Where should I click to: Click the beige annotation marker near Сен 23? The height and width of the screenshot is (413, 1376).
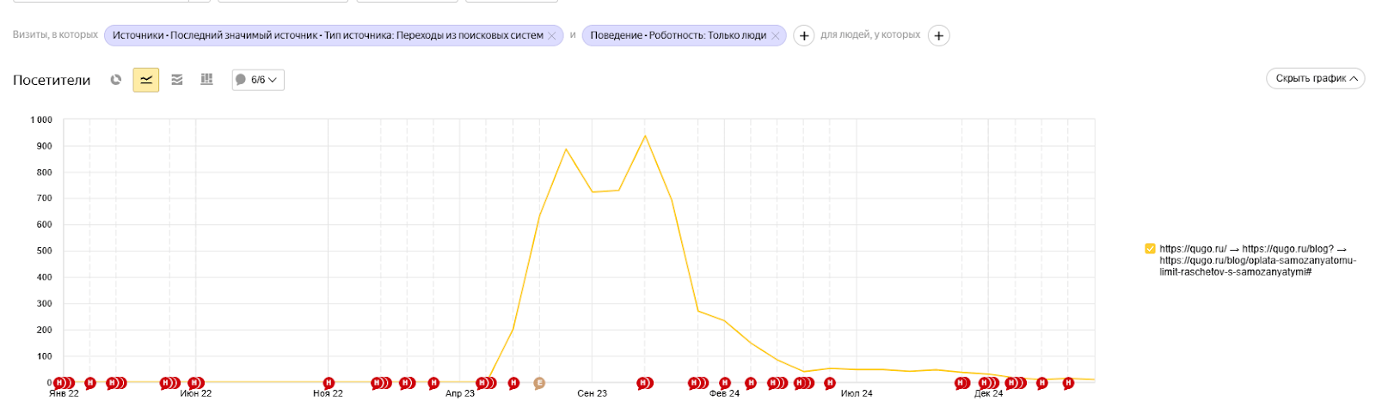pyautogui.click(x=539, y=383)
